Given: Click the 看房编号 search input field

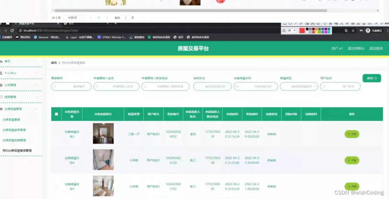Looking at the screenshot, I should [x=71, y=87].
